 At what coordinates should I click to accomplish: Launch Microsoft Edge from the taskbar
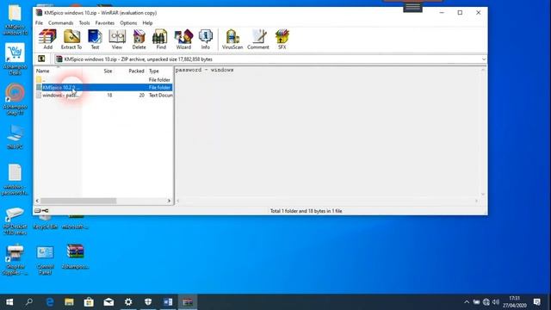(x=50, y=302)
